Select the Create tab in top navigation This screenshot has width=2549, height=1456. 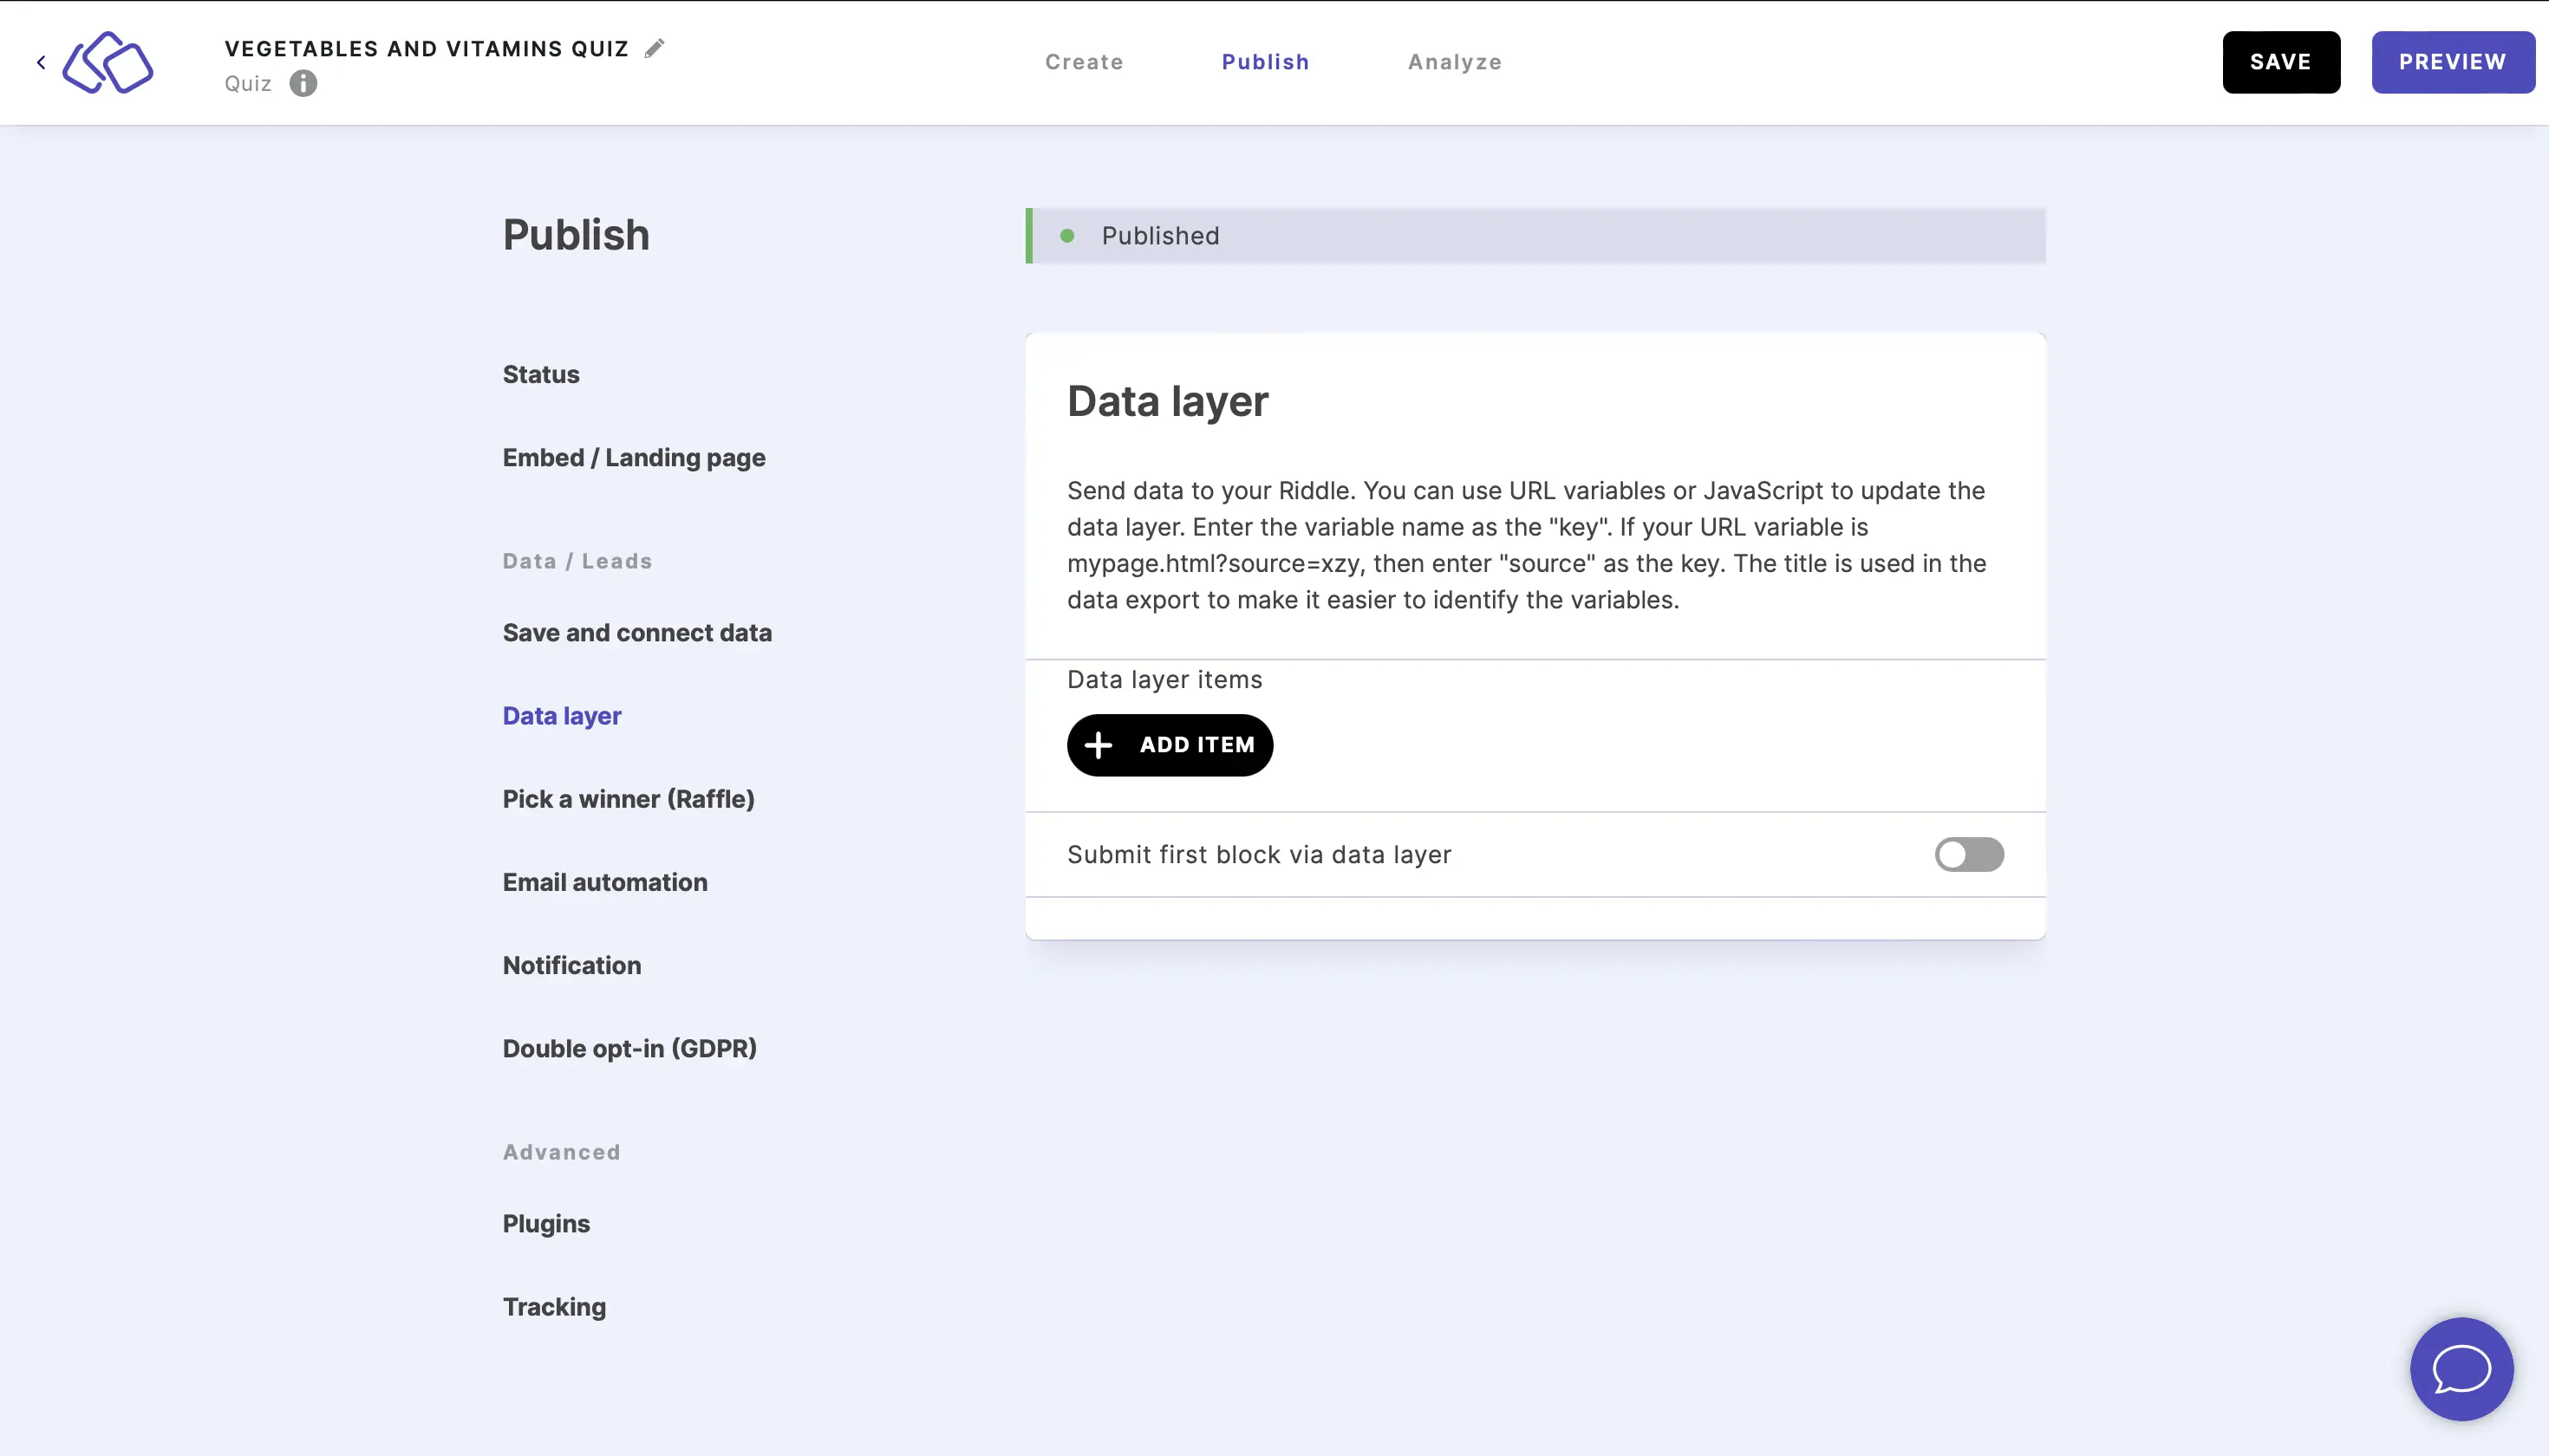point(1084,62)
